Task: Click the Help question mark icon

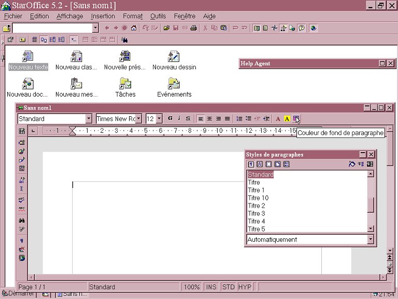Action: (302, 28)
